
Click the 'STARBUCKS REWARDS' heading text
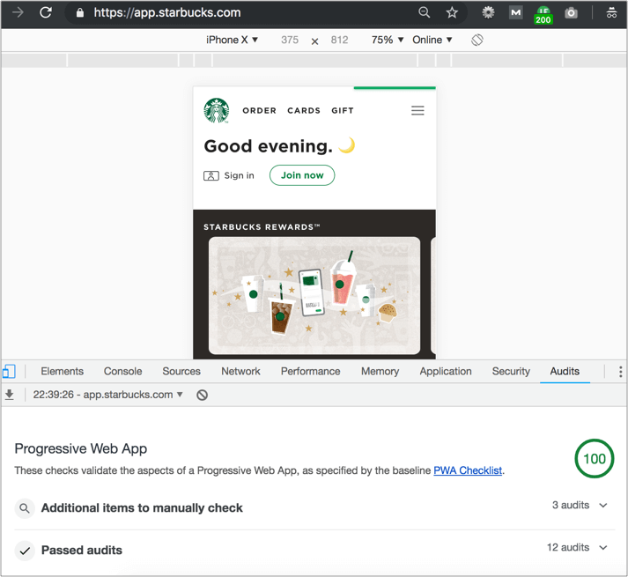(262, 227)
